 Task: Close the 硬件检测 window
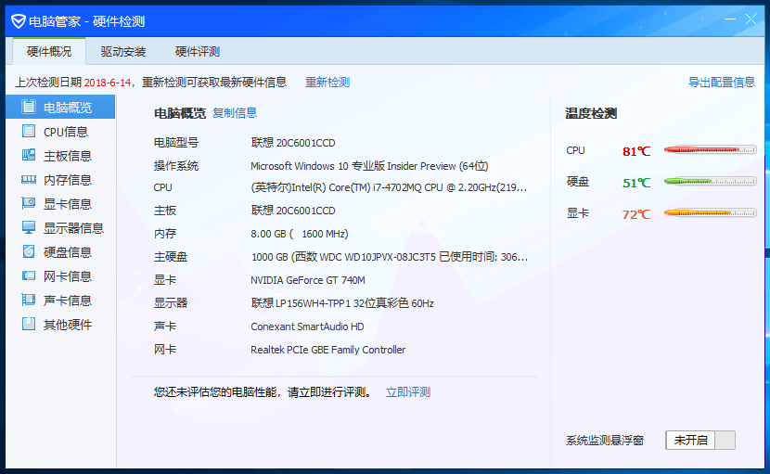pos(751,19)
